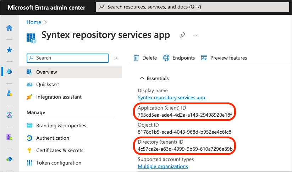Image resolution: width=292 pixels, height=172 pixels.
Task: Open the Protection user-shield icon in left rail
Action: tap(9, 93)
